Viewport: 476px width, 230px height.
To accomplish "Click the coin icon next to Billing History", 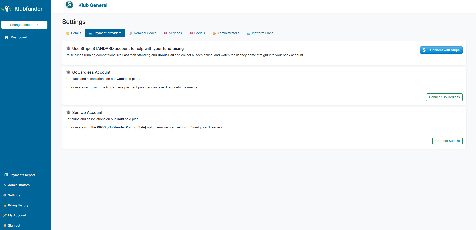I will (x=5, y=205).
